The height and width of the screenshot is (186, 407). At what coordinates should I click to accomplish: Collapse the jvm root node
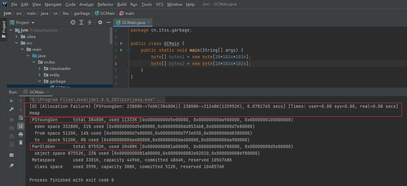[12, 30]
